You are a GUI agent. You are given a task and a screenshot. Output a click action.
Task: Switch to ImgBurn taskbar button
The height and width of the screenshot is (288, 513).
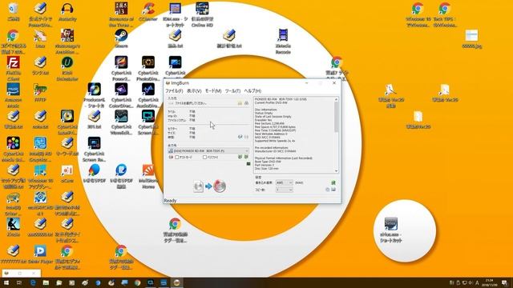[x=176, y=282]
